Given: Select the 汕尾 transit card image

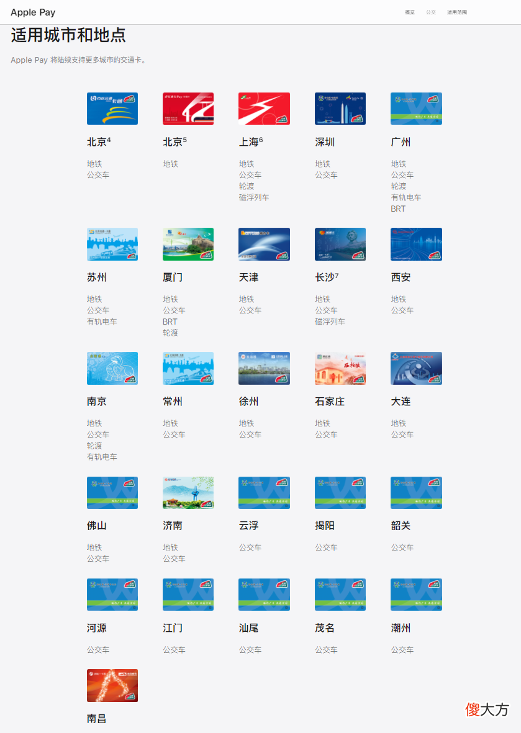Looking at the screenshot, I should point(265,595).
